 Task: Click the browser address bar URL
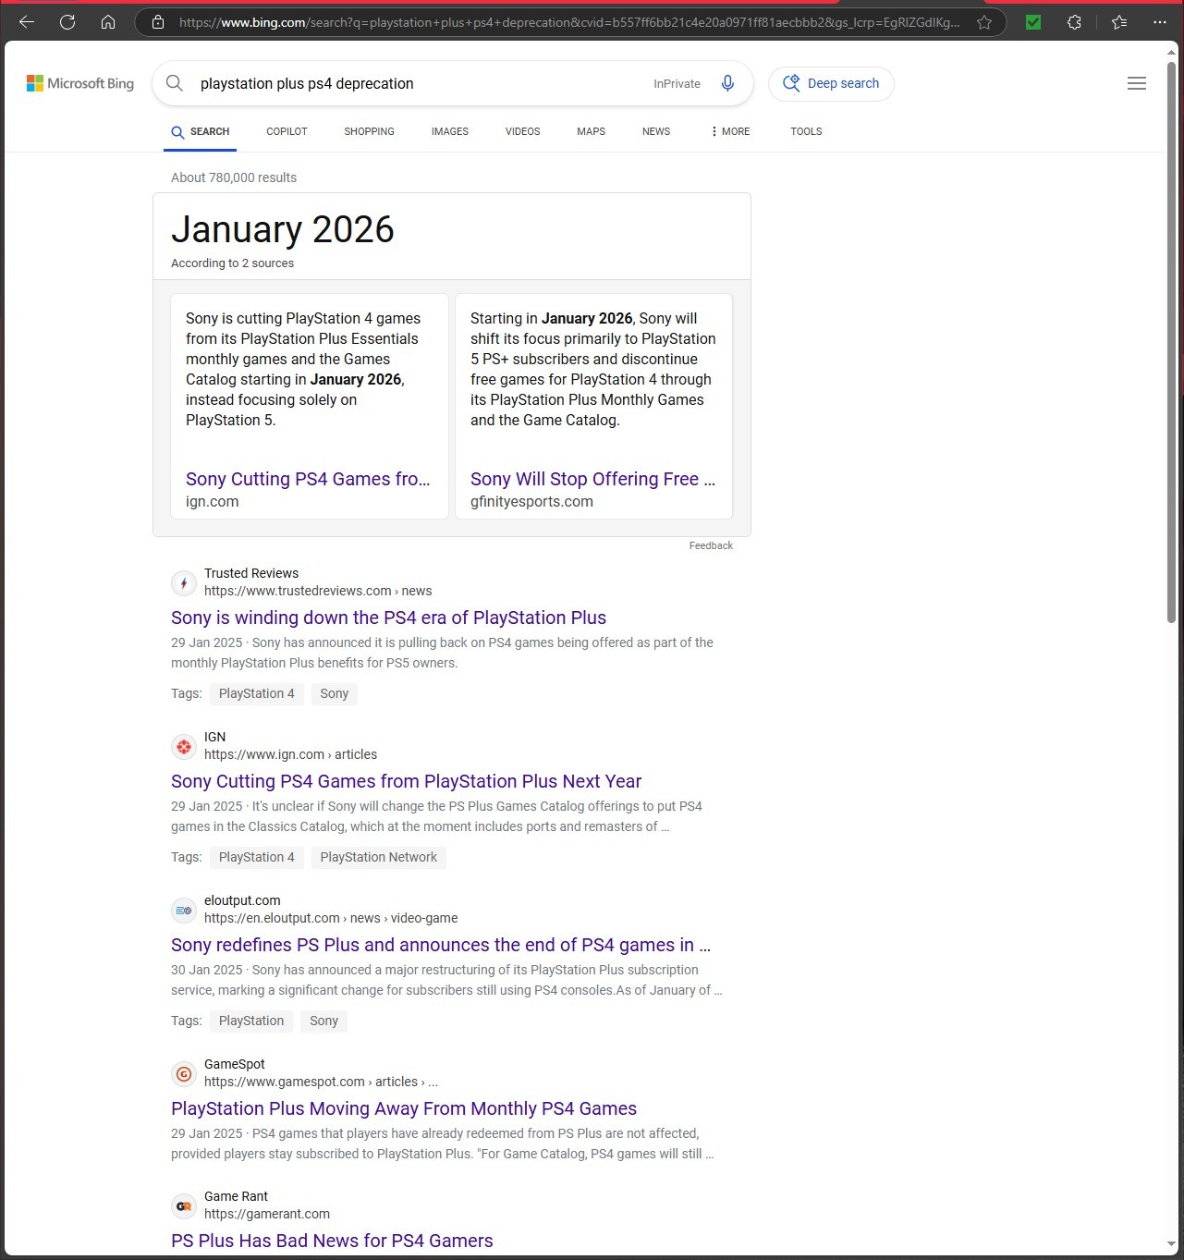pyautogui.click(x=568, y=22)
